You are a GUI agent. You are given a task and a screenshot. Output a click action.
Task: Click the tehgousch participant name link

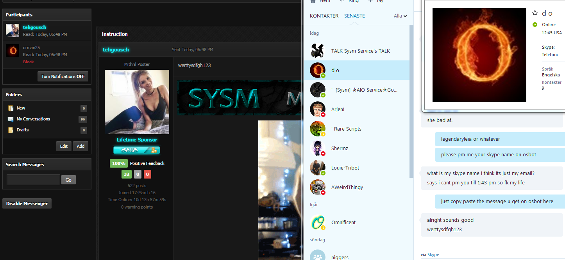click(x=34, y=27)
